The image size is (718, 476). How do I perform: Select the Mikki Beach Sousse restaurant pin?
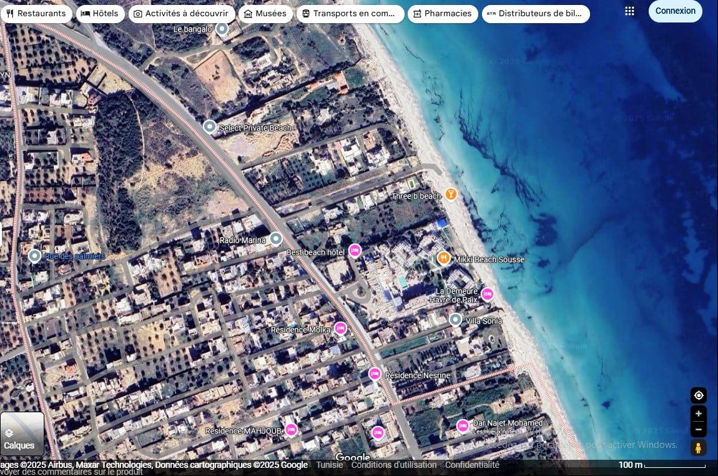[444, 258]
